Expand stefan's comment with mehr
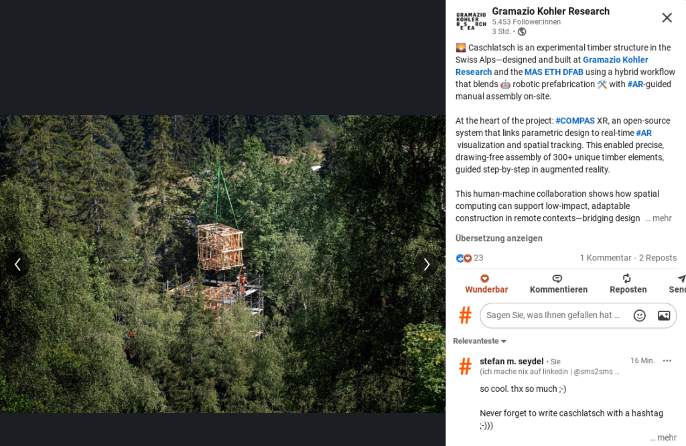The width and height of the screenshot is (686, 446). [x=665, y=438]
